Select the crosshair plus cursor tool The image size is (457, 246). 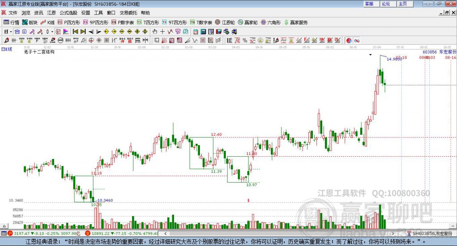pyautogui.click(x=162, y=32)
